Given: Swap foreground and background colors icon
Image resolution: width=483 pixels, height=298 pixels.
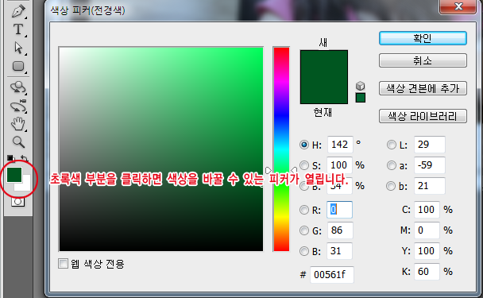Looking at the screenshot, I should 25,158.
